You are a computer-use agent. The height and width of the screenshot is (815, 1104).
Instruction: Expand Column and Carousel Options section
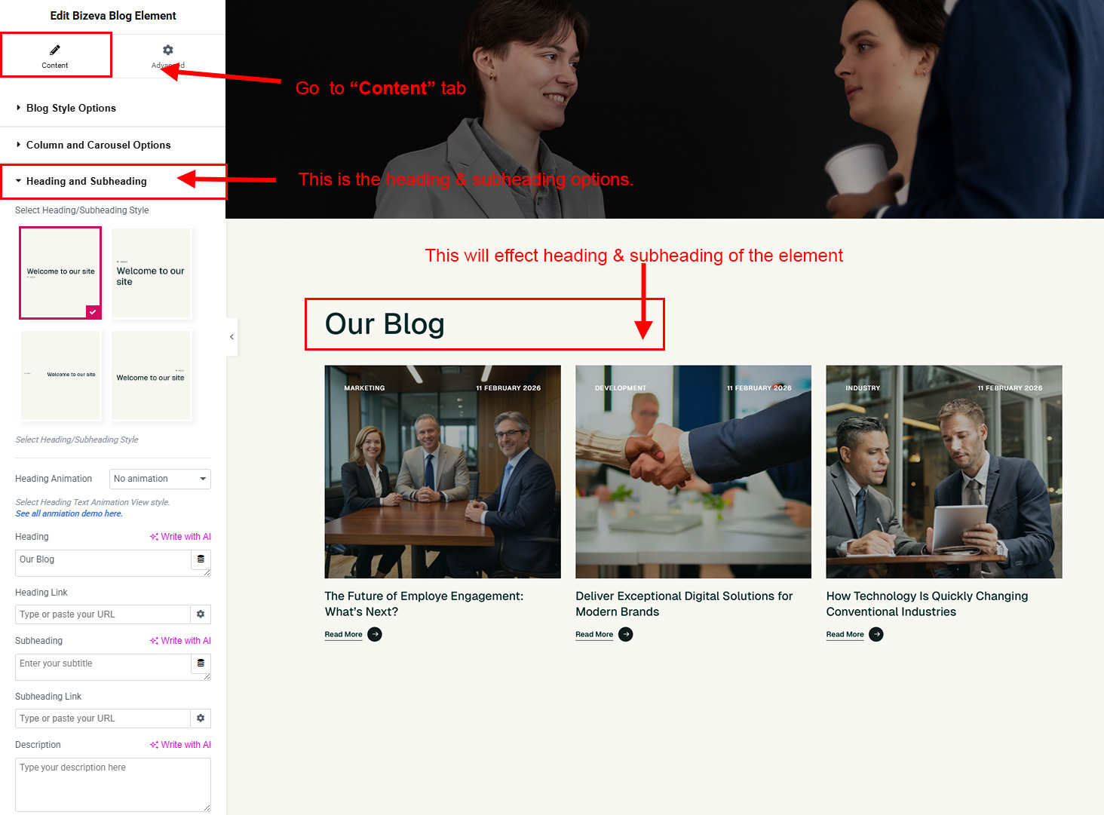point(98,146)
